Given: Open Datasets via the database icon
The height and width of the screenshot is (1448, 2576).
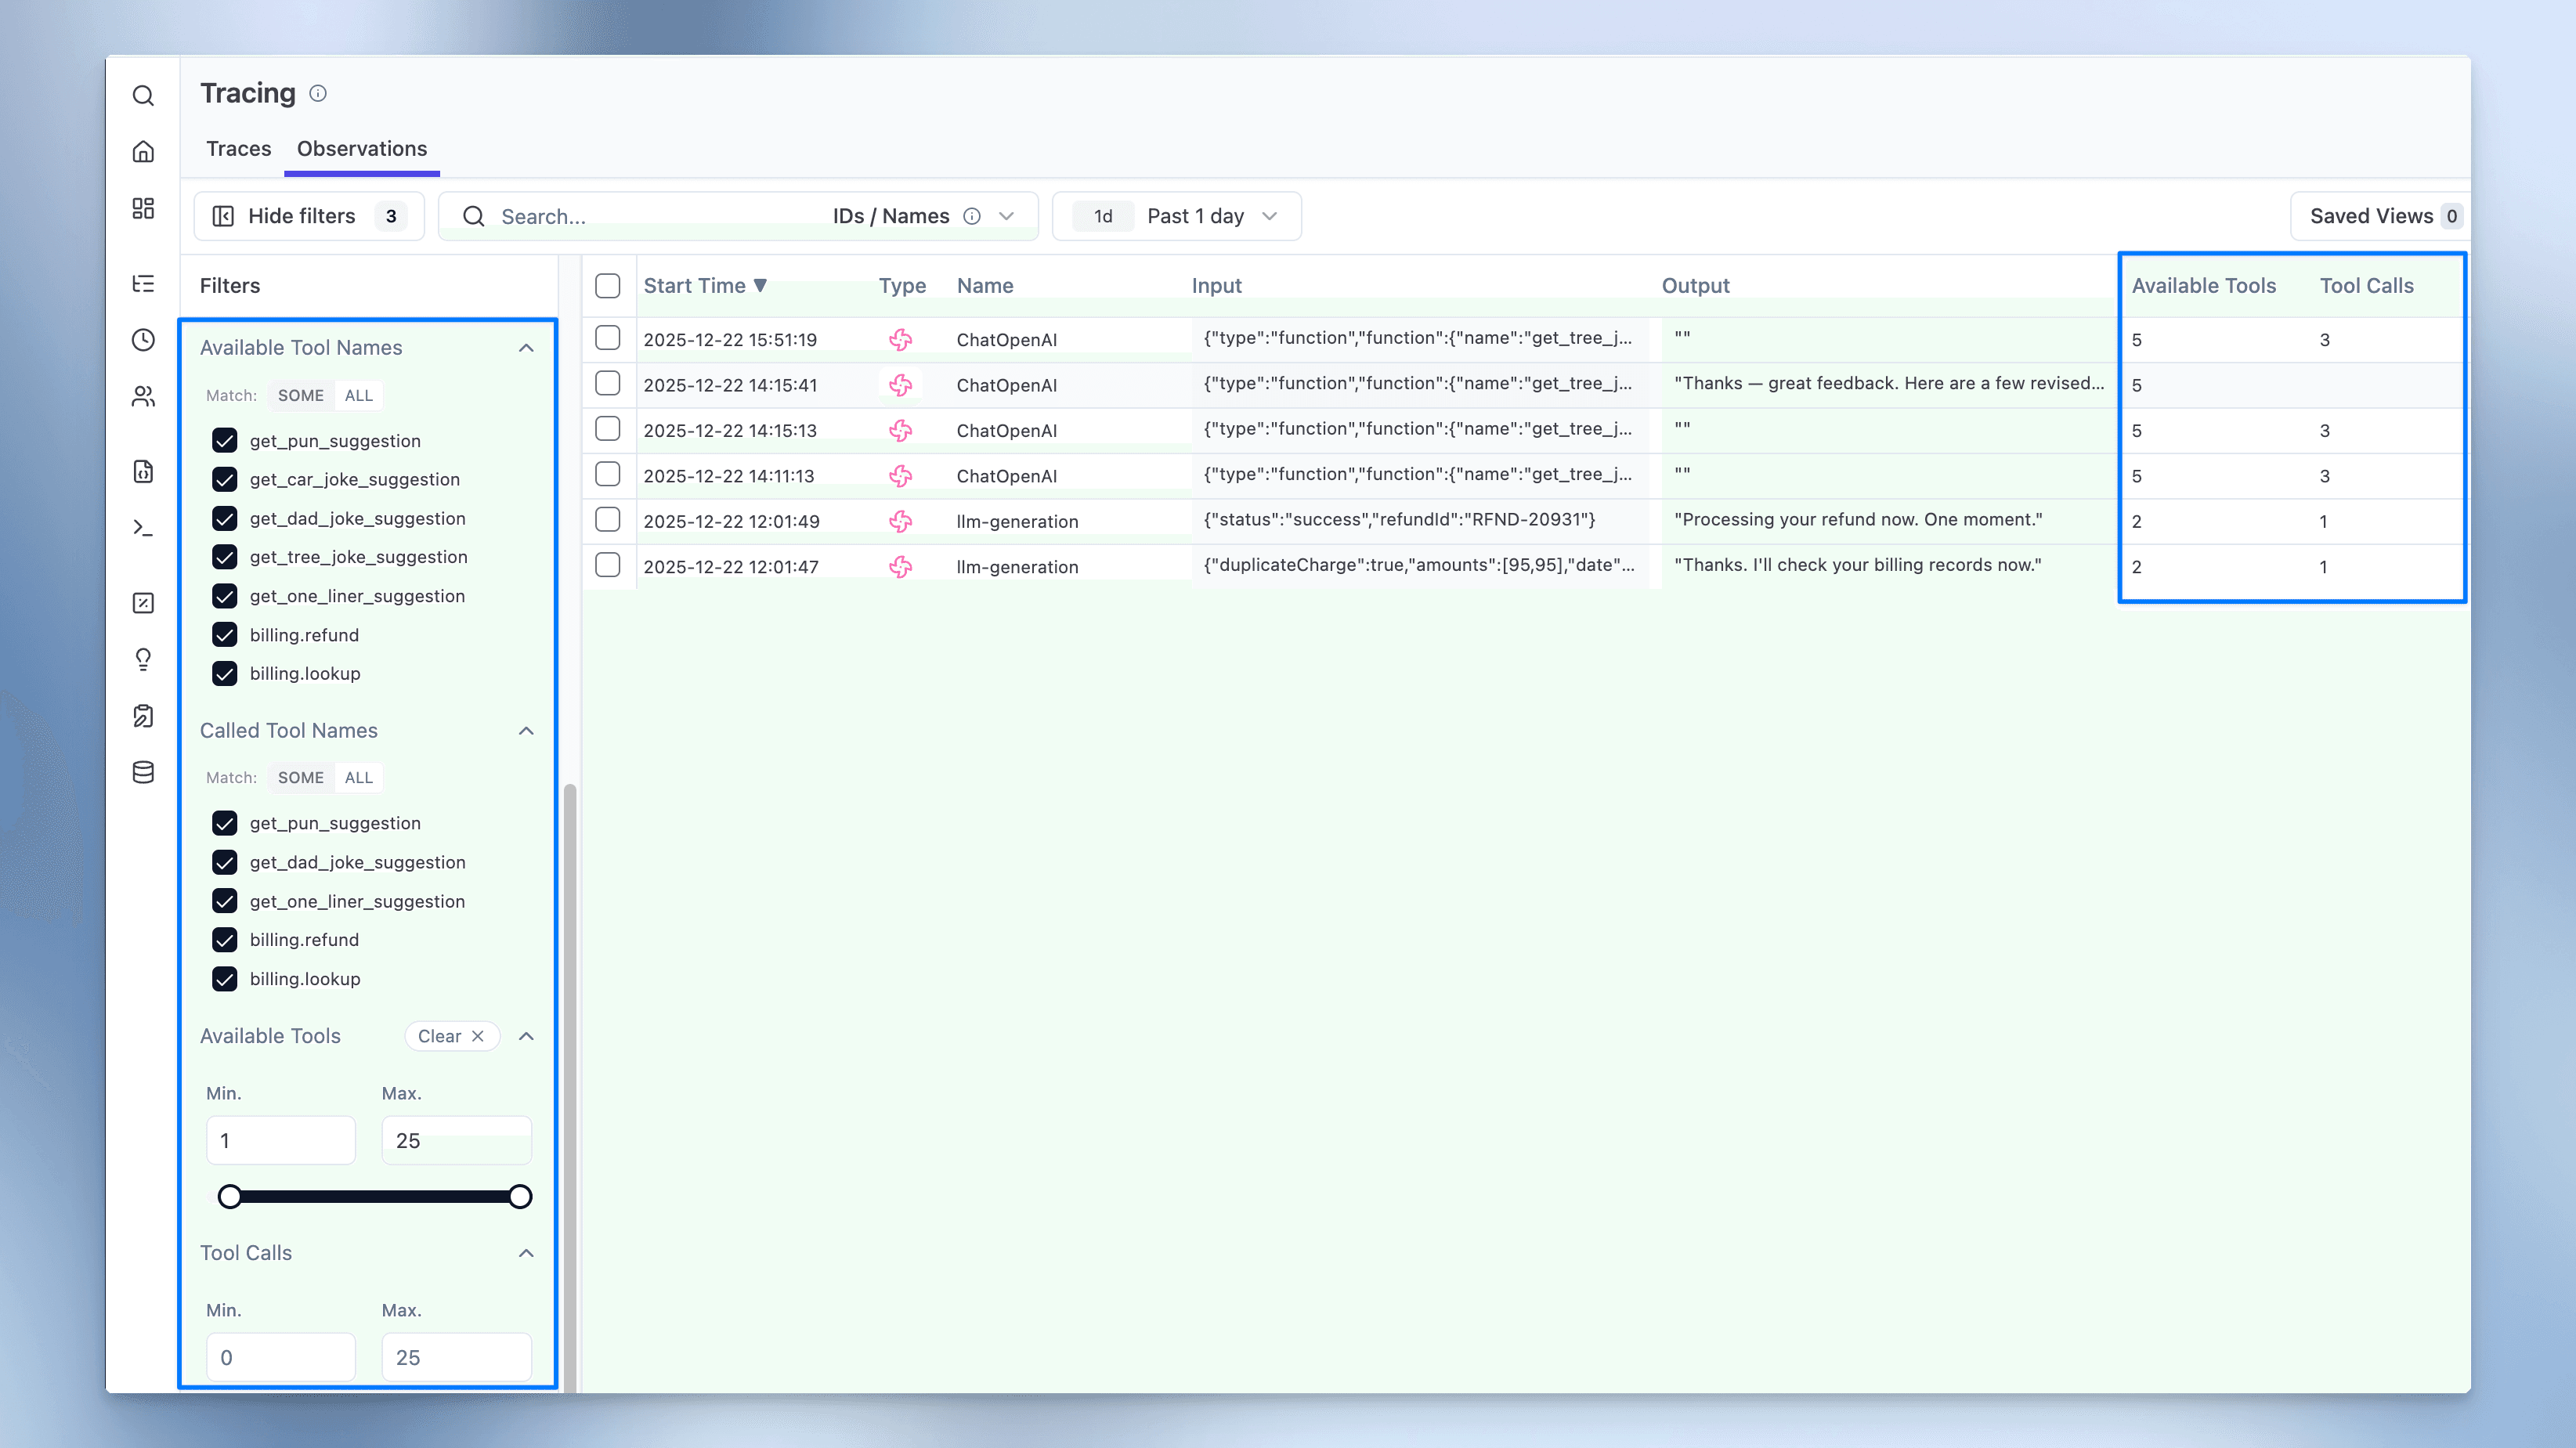Looking at the screenshot, I should pos(143,771).
